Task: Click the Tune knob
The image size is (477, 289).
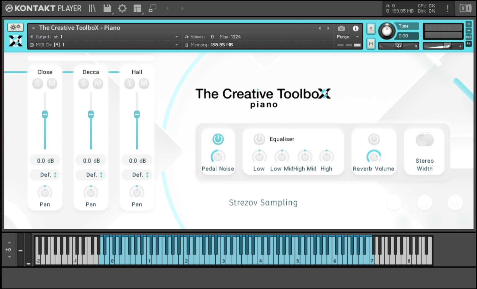Action: pyautogui.click(x=387, y=31)
